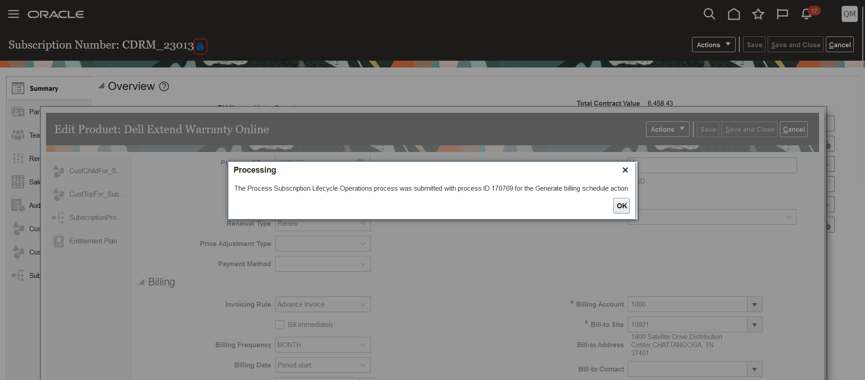Click Save and Close in subscription header
Viewport: 865px width, 380px height.
coord(796,45)
